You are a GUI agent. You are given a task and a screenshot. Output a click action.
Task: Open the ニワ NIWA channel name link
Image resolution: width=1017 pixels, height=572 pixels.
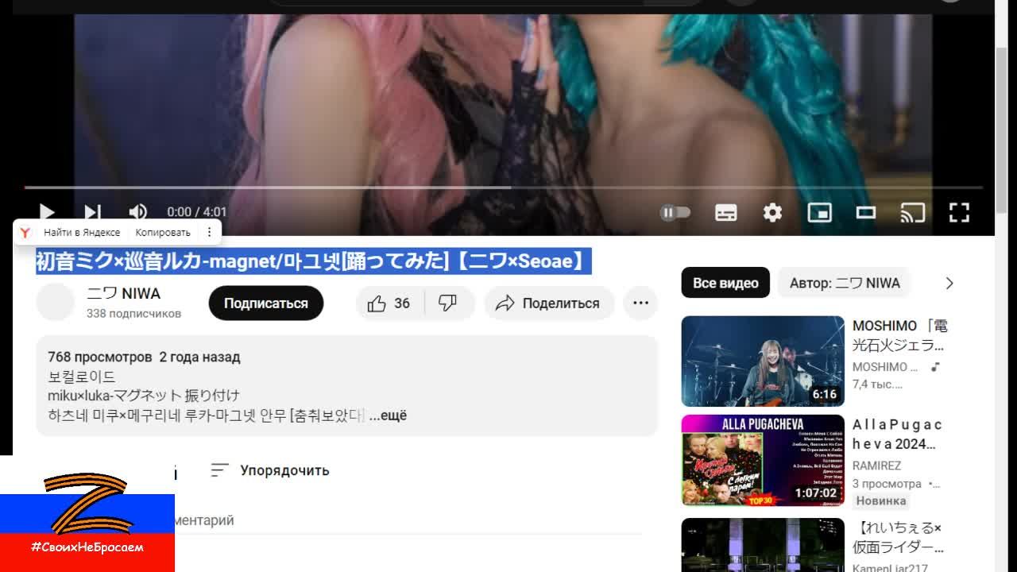click(123, 293)
